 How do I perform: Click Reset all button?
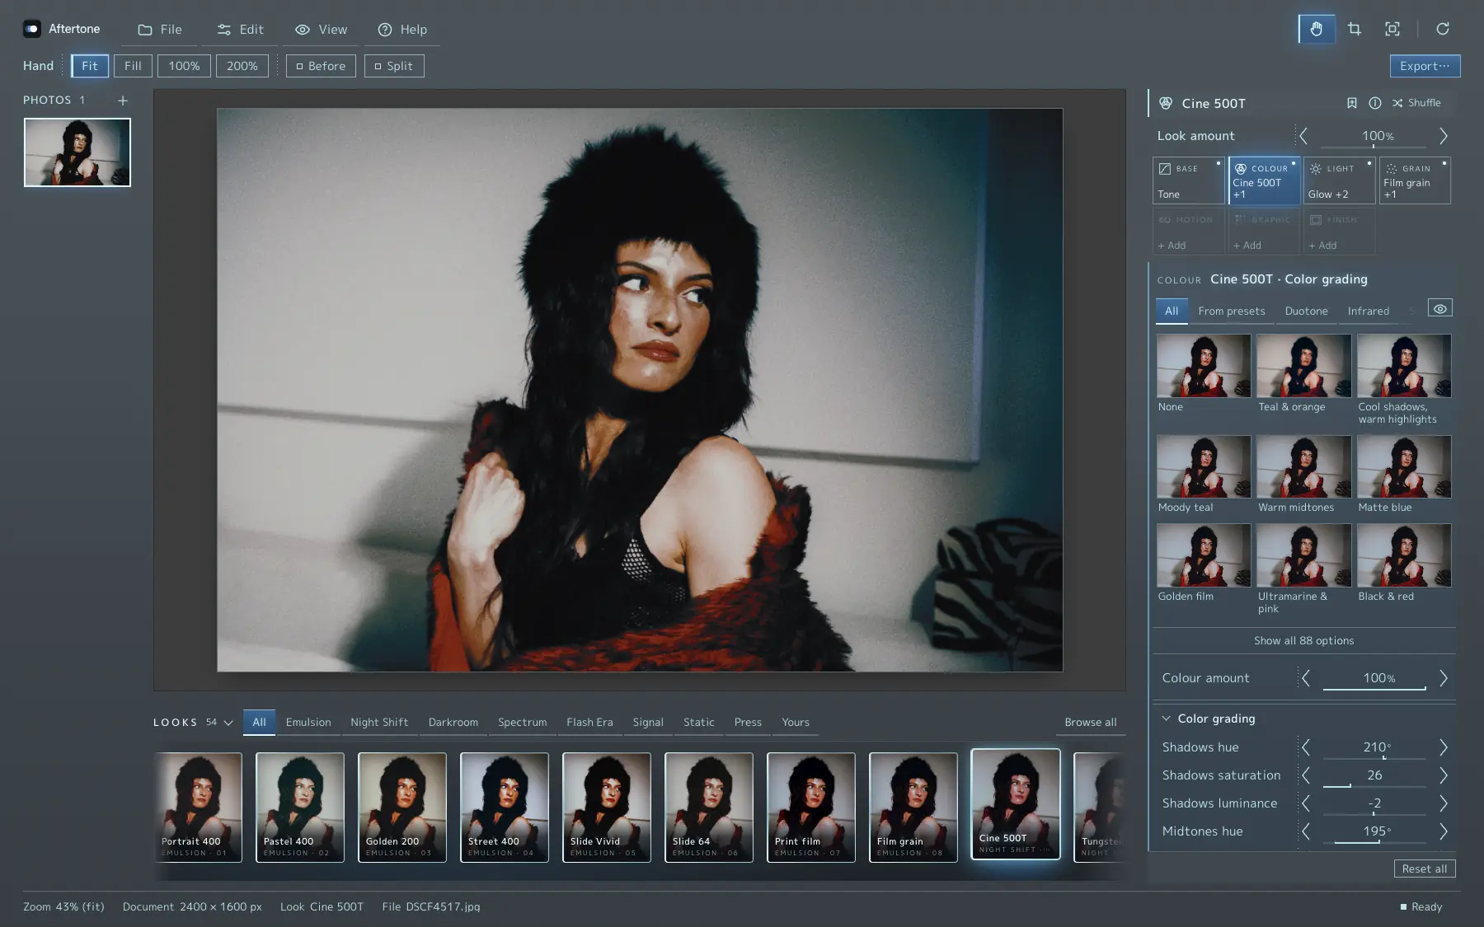point(1424,868)
